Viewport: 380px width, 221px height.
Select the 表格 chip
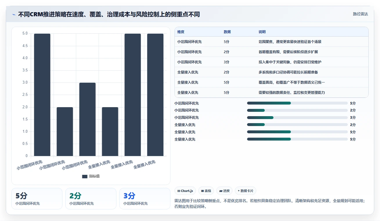click(206, 191)
